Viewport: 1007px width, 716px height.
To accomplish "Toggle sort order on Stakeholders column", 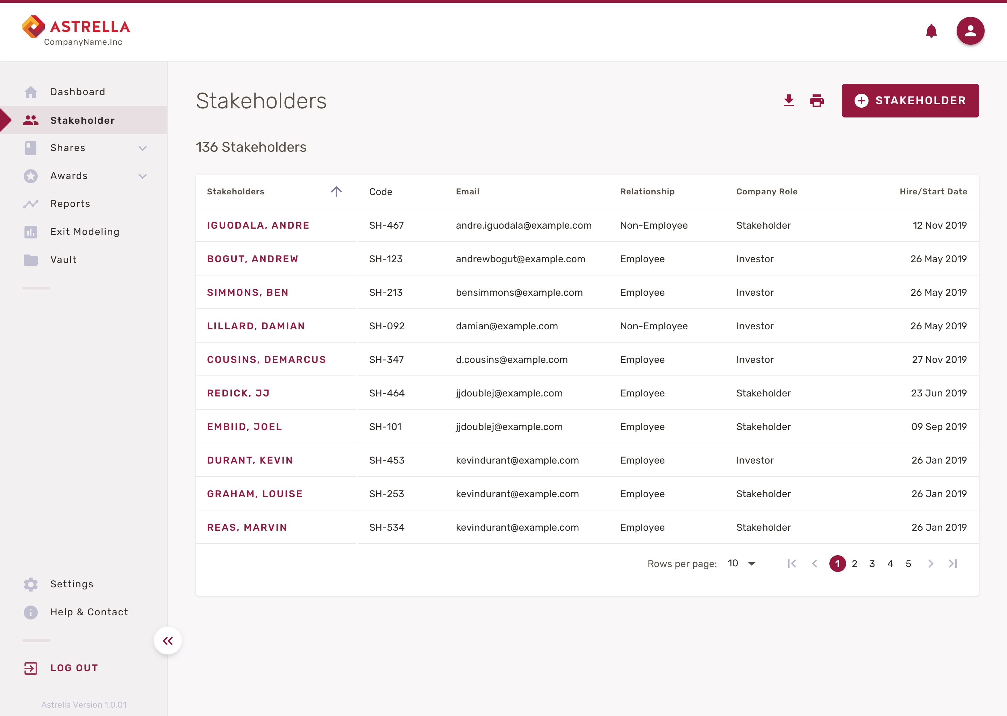I will 336,192.
